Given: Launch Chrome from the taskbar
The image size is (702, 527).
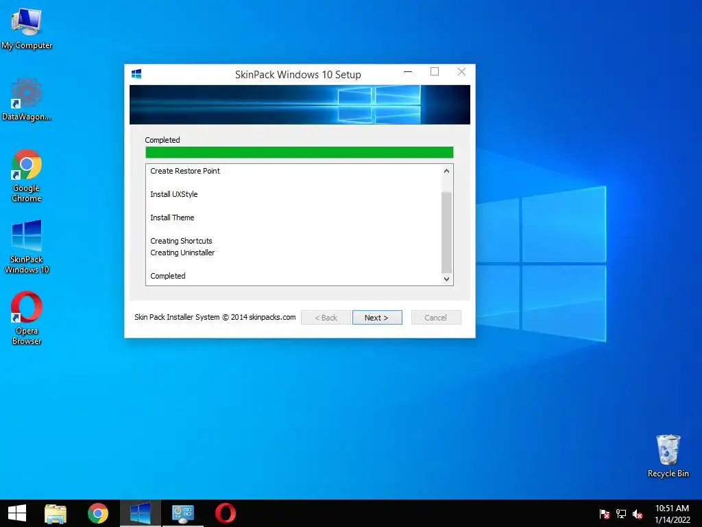Looking at the screenshot, I should [98, 513].
